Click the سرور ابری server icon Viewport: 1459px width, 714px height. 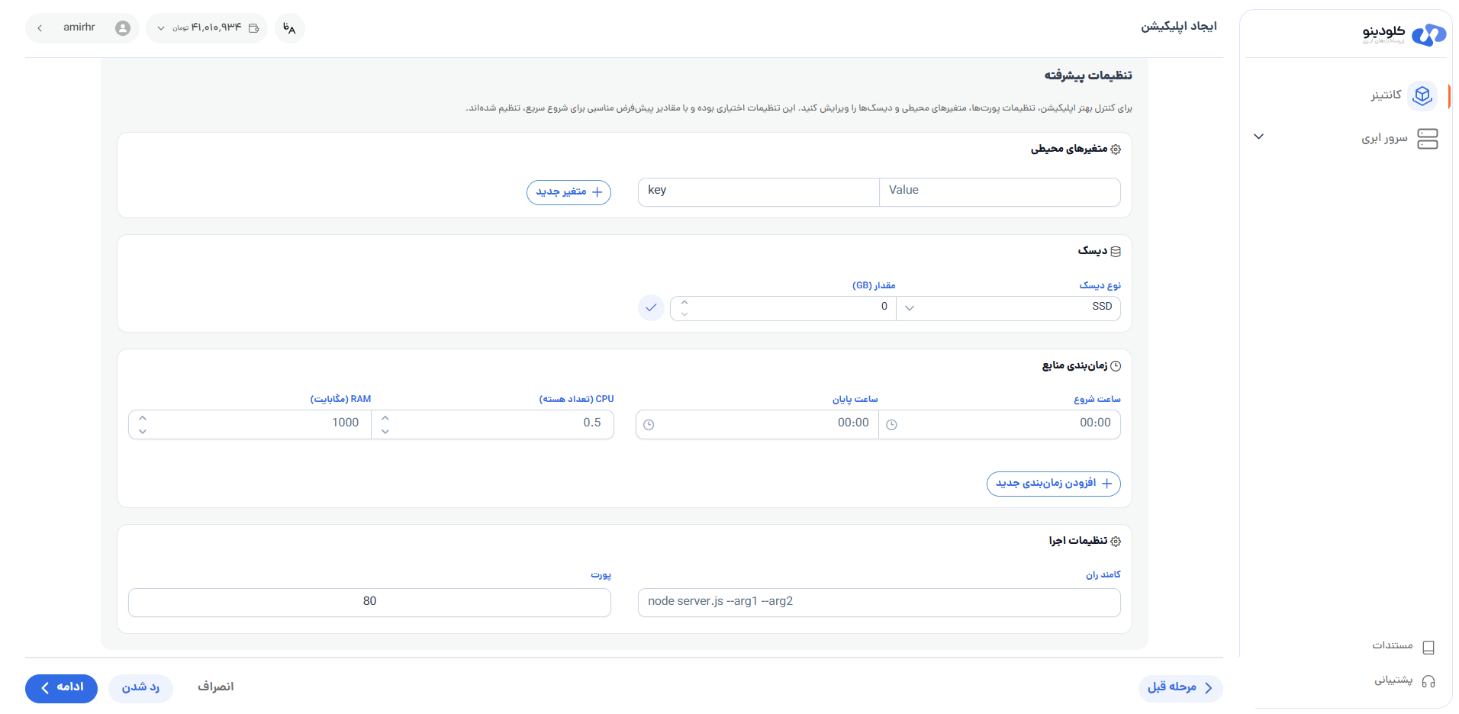(1427, 138)
